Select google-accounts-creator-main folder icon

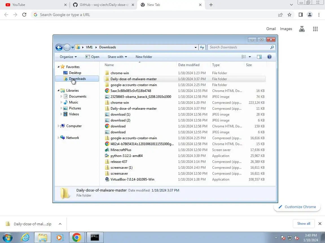107,85
